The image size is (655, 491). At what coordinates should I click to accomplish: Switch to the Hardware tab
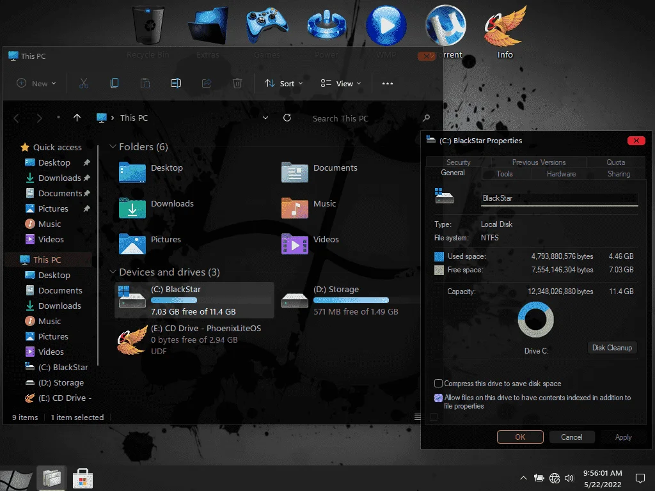click(561, 174)
